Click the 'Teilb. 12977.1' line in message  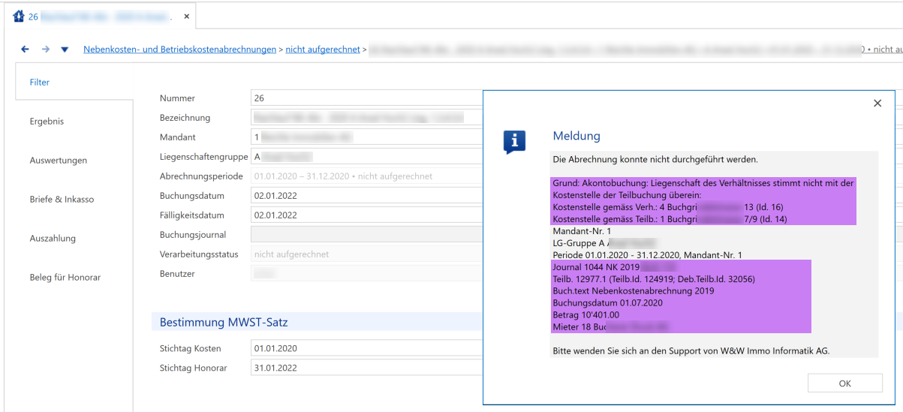654,279
